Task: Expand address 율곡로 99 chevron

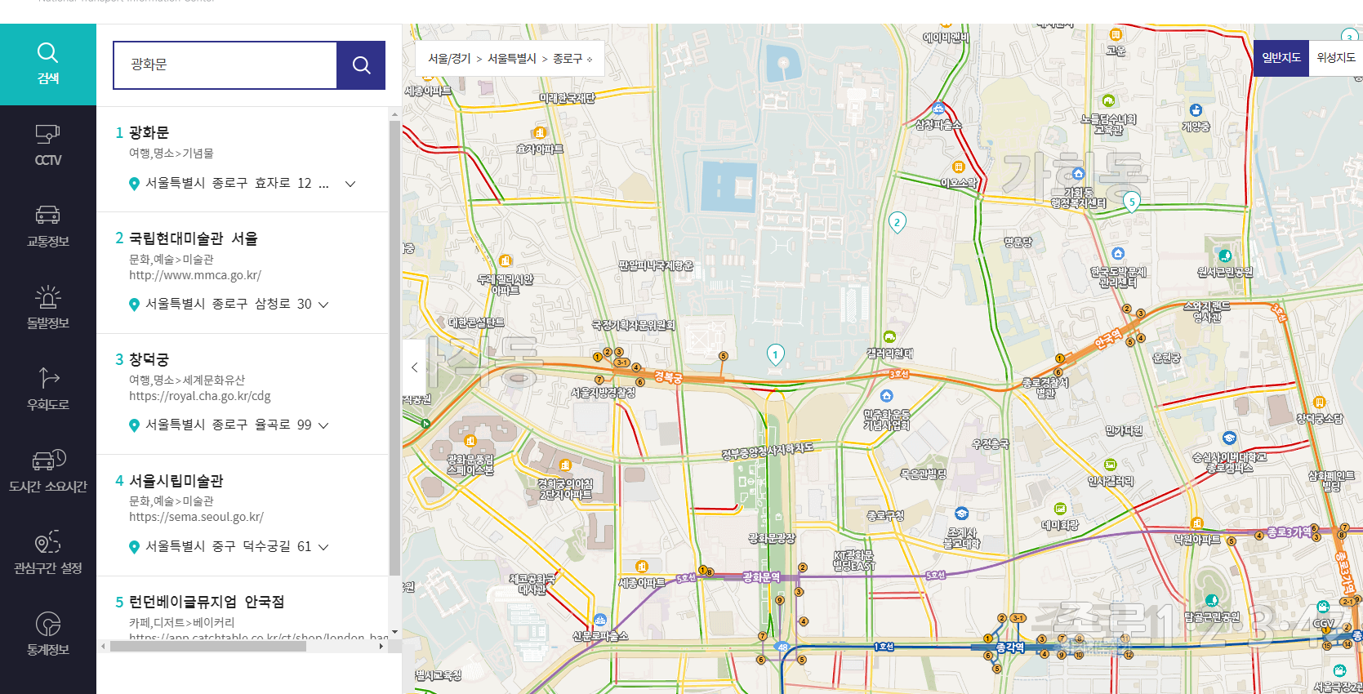Action: [323, 425]
